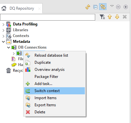Image resolution: width=131 pixels, height=123 pixels.
Task: Click the refresh arrows toolbar icon
Action: (88, 7)
